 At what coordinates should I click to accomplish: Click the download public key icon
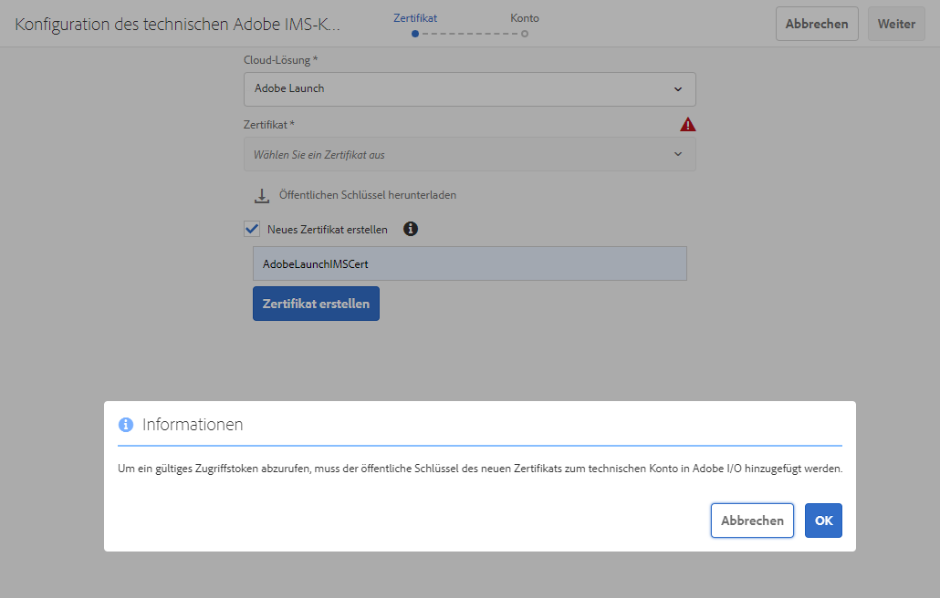click(x=261, y=196)
